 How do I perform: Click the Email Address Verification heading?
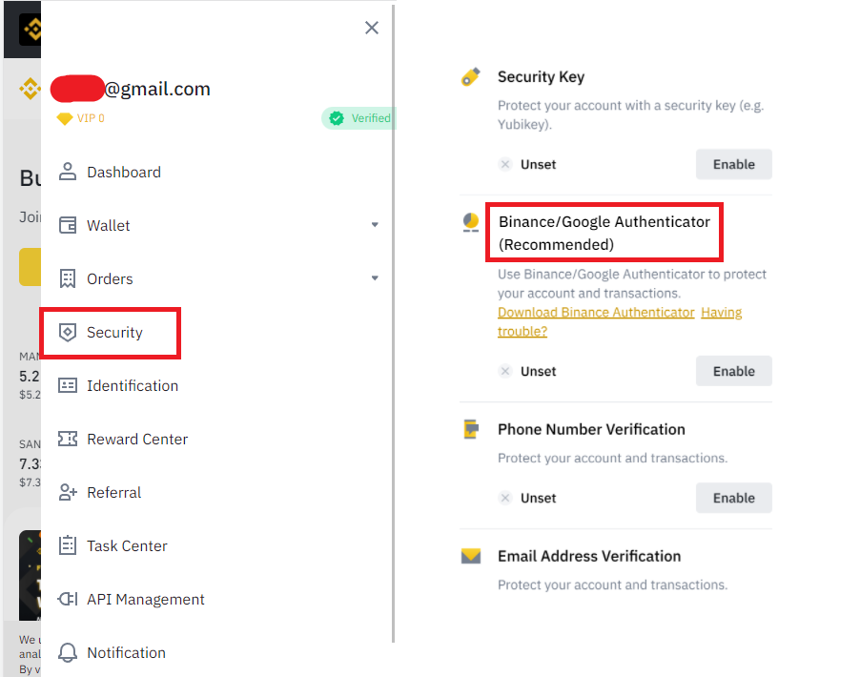[589, 556]
